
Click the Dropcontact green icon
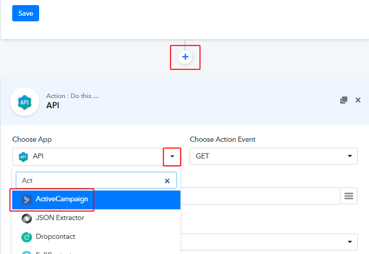click(26, 237)
